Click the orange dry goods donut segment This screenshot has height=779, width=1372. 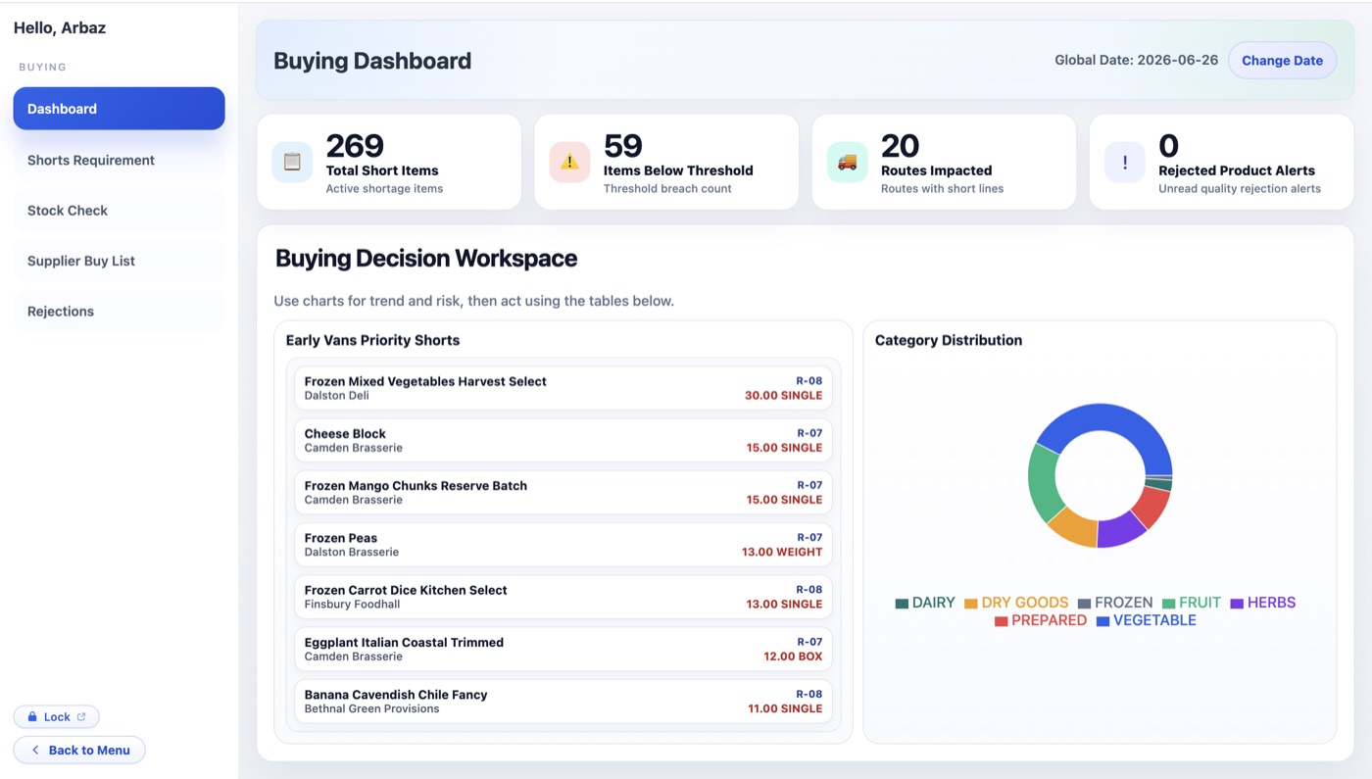click(1074, 524)
